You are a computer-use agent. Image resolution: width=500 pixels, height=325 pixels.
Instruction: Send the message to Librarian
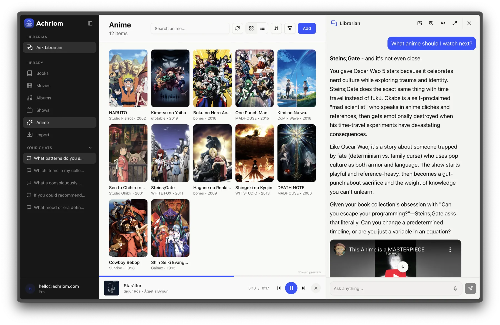point(470,288)
